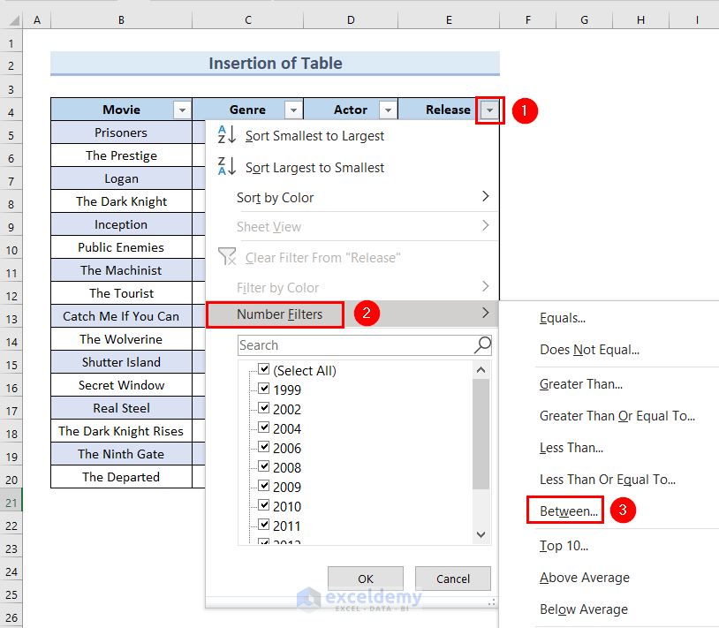This screenshot has height=628, width=719.
Task: Uncheck the 2011 year checkbox
Action: coord(262,526)
